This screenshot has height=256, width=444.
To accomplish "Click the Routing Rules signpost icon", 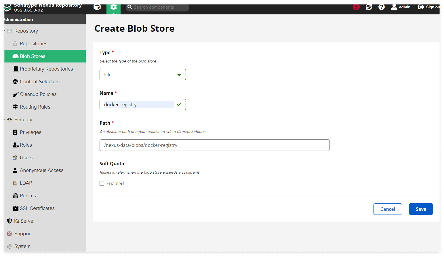I will [15, 107].
